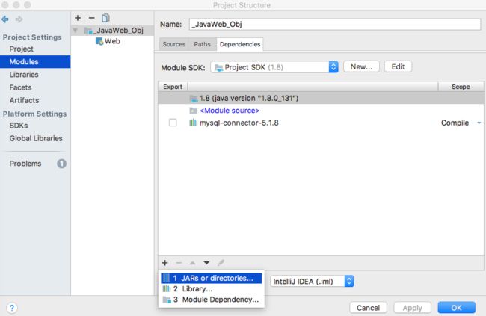This screenshot has width=486, height=316.
Task: Click the mysql-connector library icon
Action: click(x=193, y=123)
